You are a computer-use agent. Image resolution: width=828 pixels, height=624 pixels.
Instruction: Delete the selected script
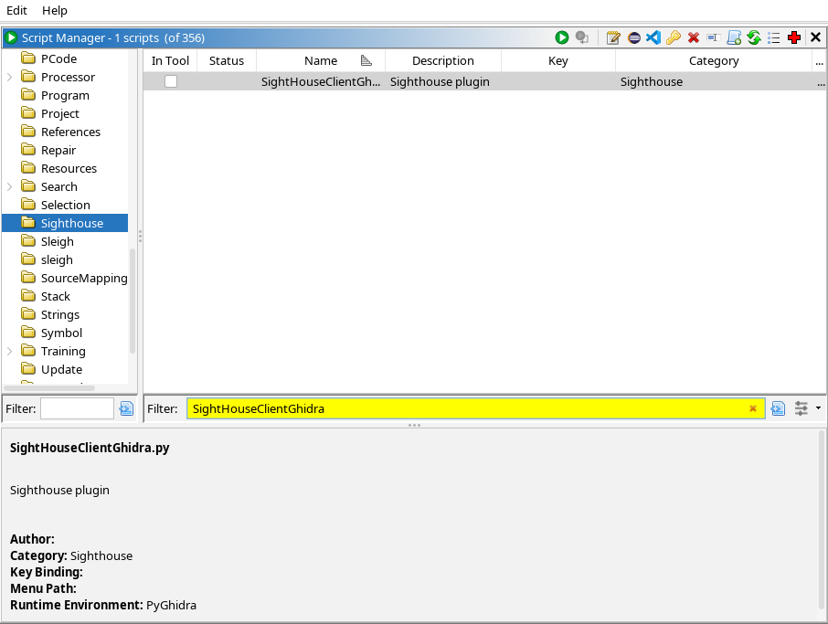(x=693, y=38)
